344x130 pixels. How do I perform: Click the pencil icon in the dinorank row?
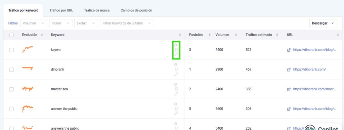[176, 74]
